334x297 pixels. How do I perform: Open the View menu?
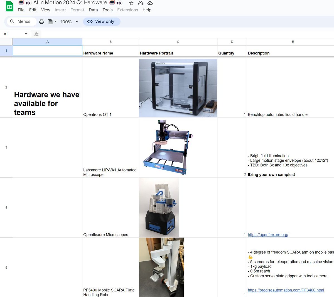46,10
